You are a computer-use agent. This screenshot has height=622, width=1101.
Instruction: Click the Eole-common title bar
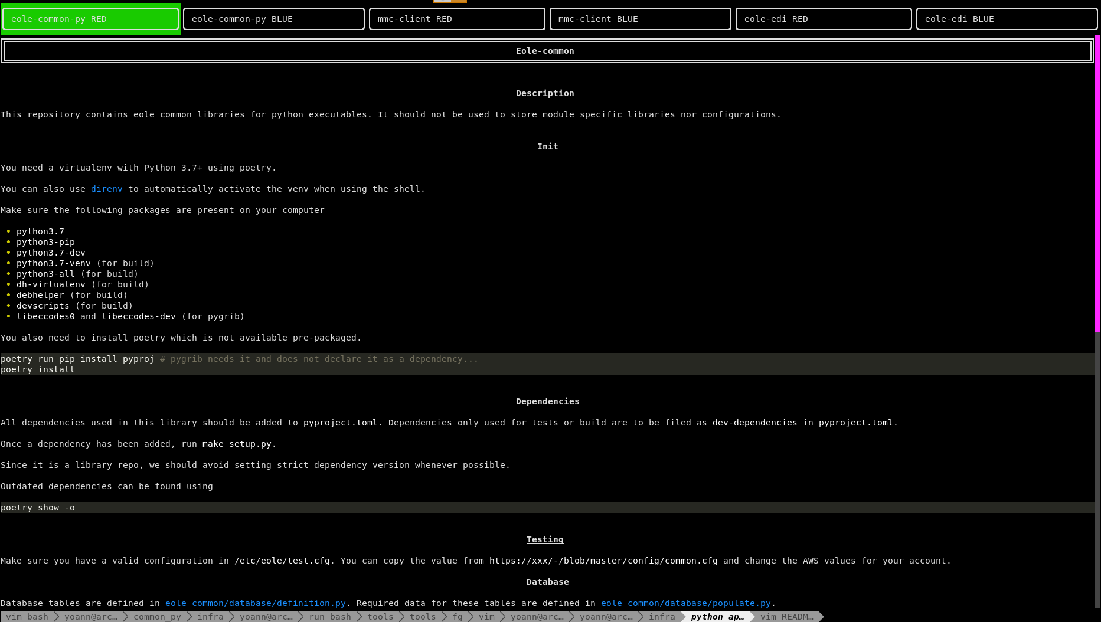(544, 51)
